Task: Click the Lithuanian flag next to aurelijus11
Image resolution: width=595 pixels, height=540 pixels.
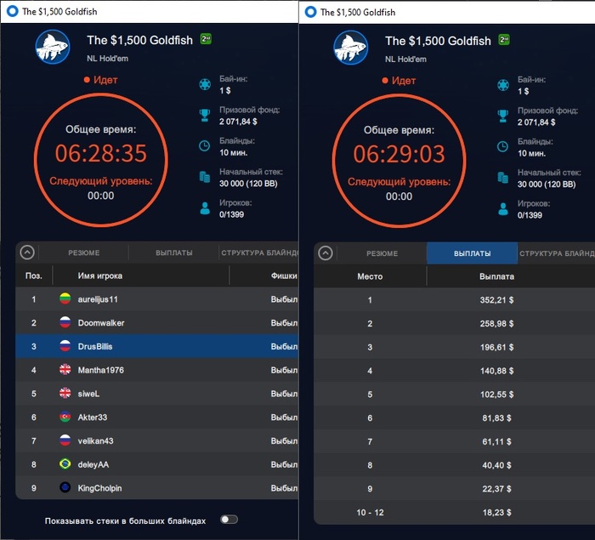Action: click(65, 298)
